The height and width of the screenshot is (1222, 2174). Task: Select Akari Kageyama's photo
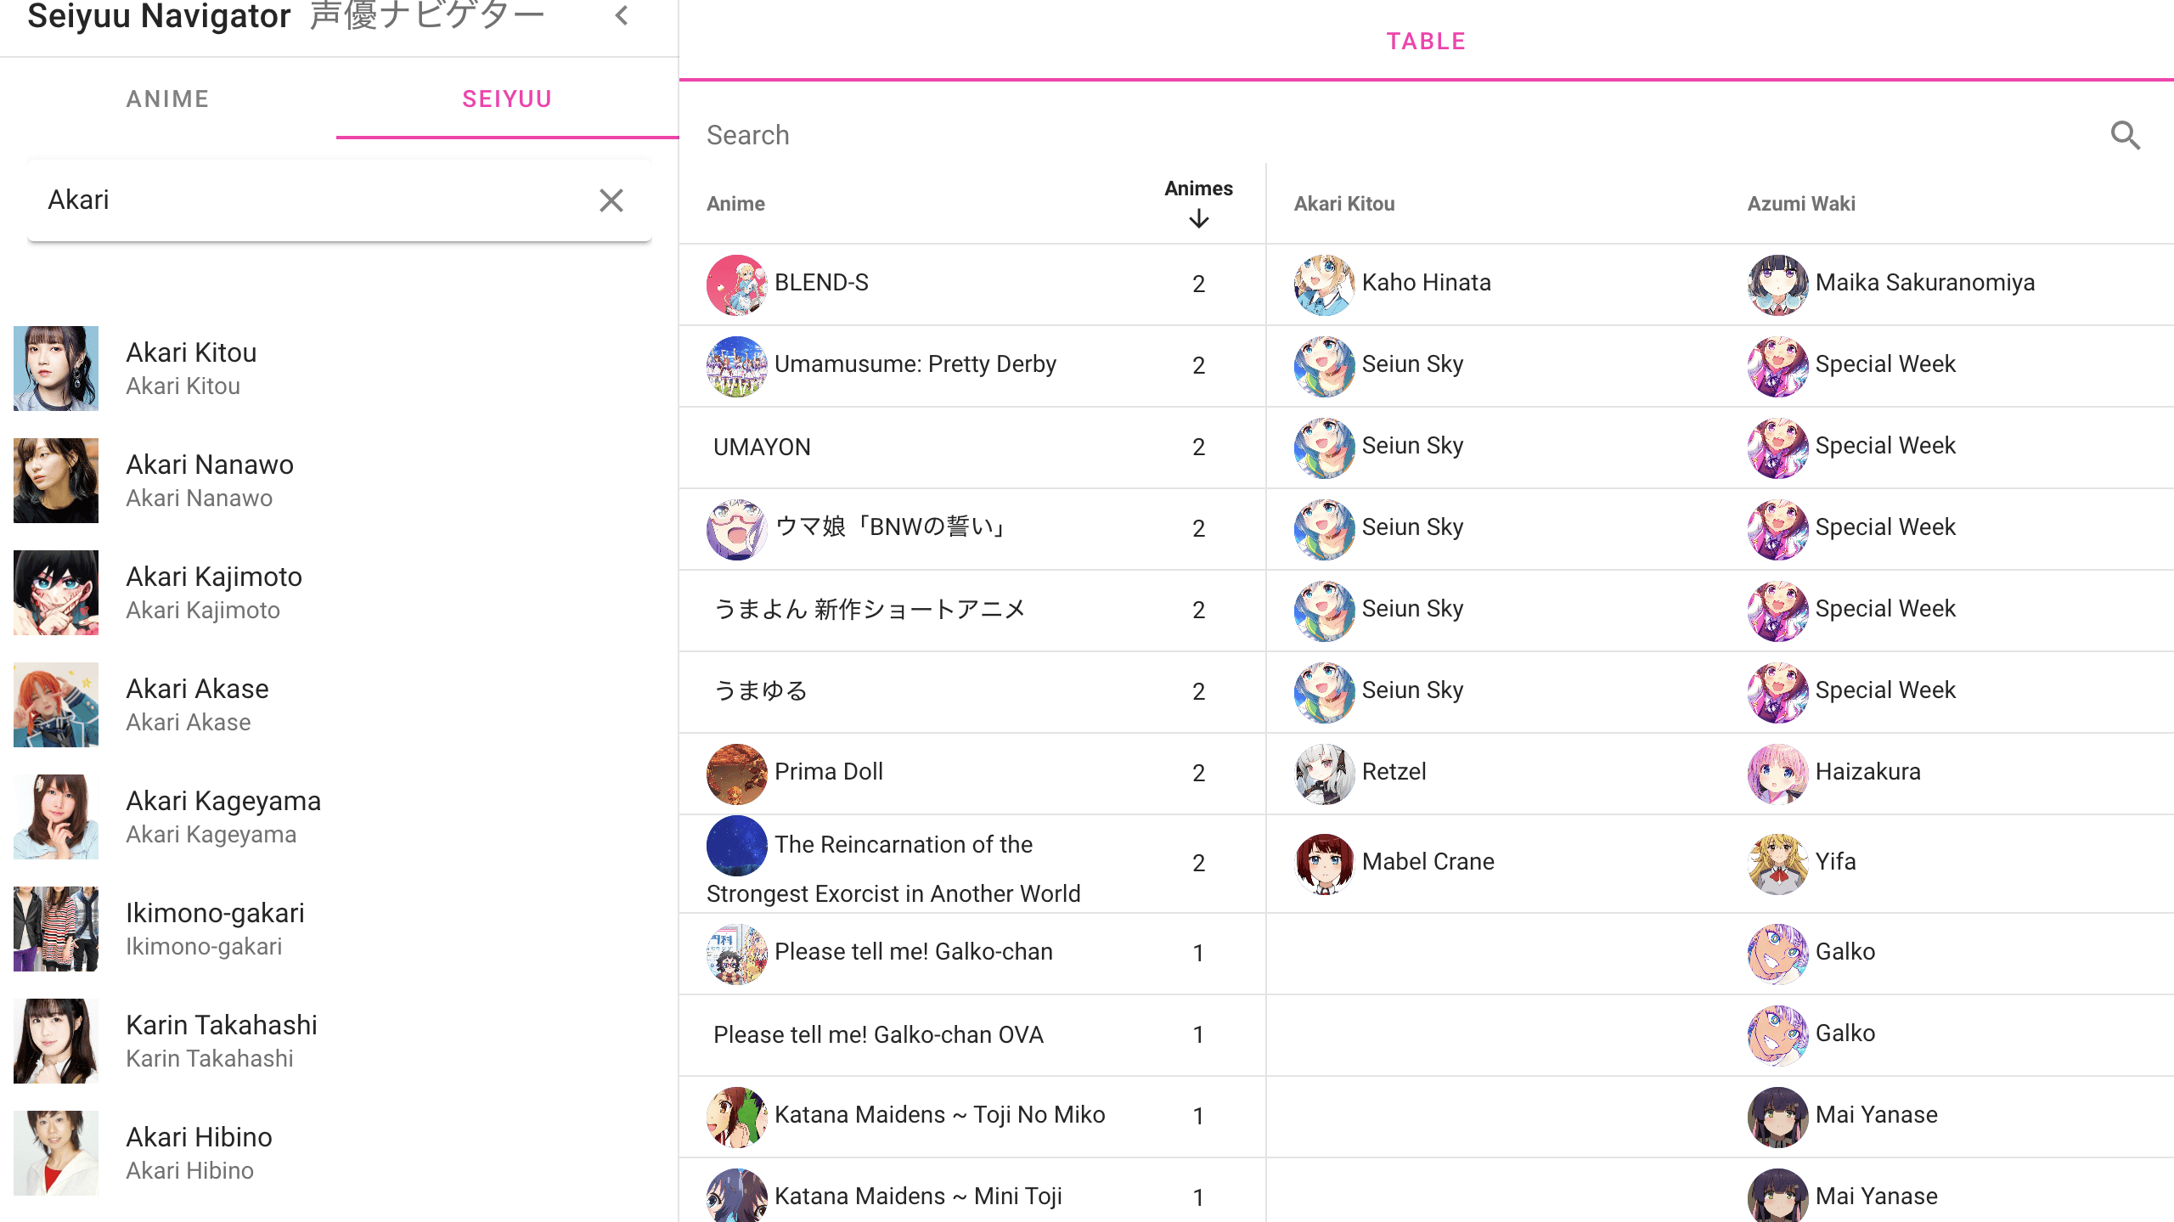pyautogui.click(x=56, y=817)
